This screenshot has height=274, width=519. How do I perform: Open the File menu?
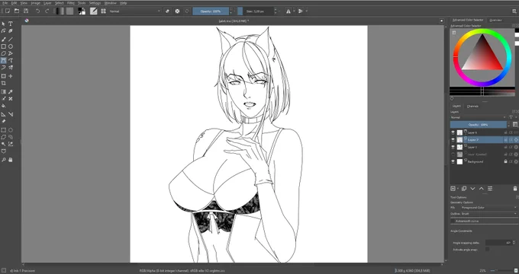pos(5,3)
